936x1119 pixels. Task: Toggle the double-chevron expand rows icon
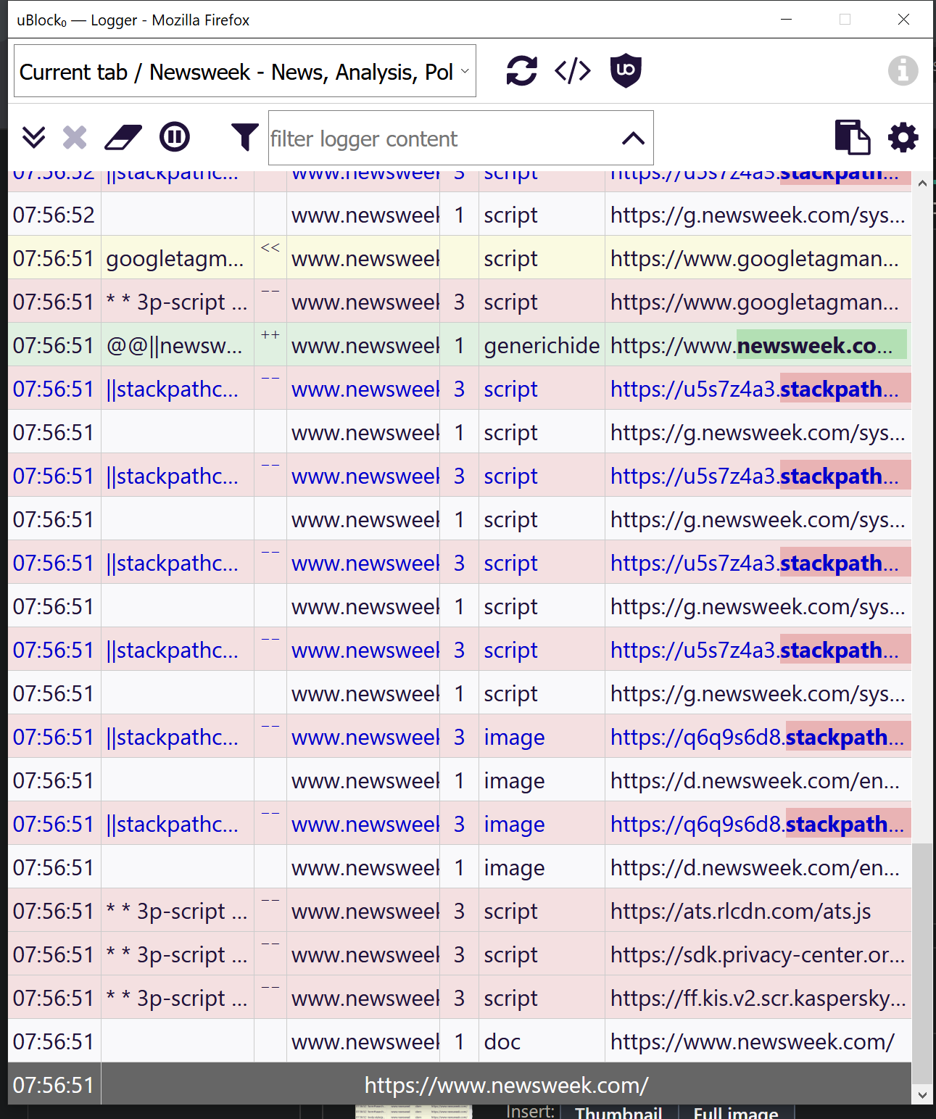tap(33, 137)
